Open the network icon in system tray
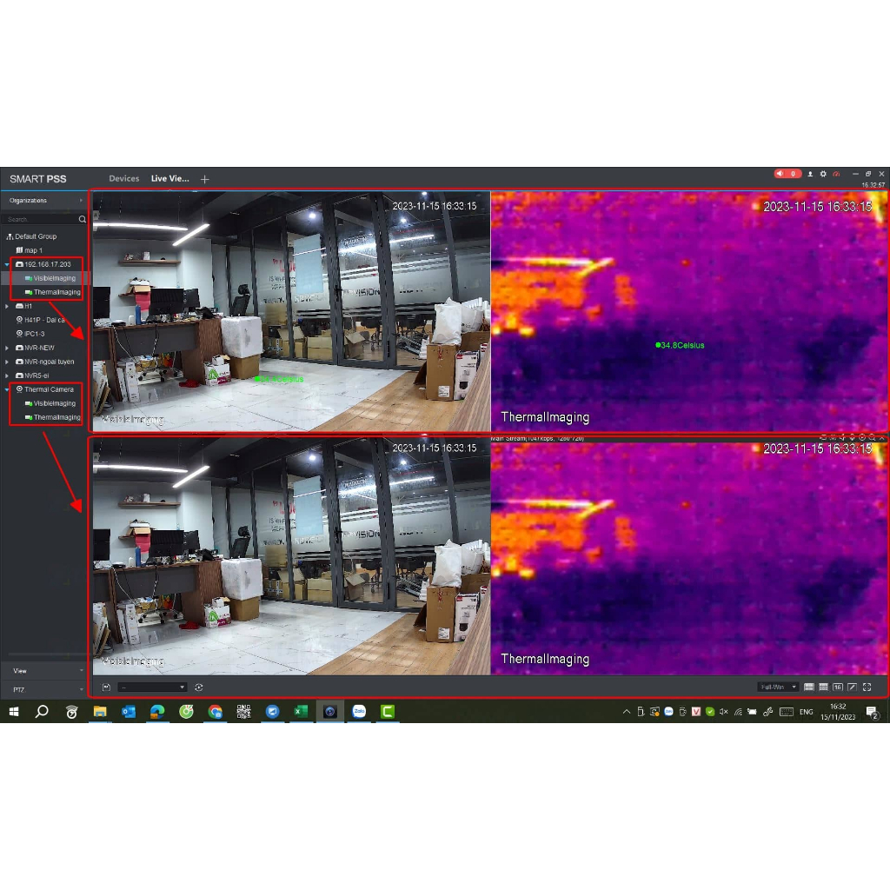Image resolution: width=890 pixels, height=890 pixels. coord(738,712)
